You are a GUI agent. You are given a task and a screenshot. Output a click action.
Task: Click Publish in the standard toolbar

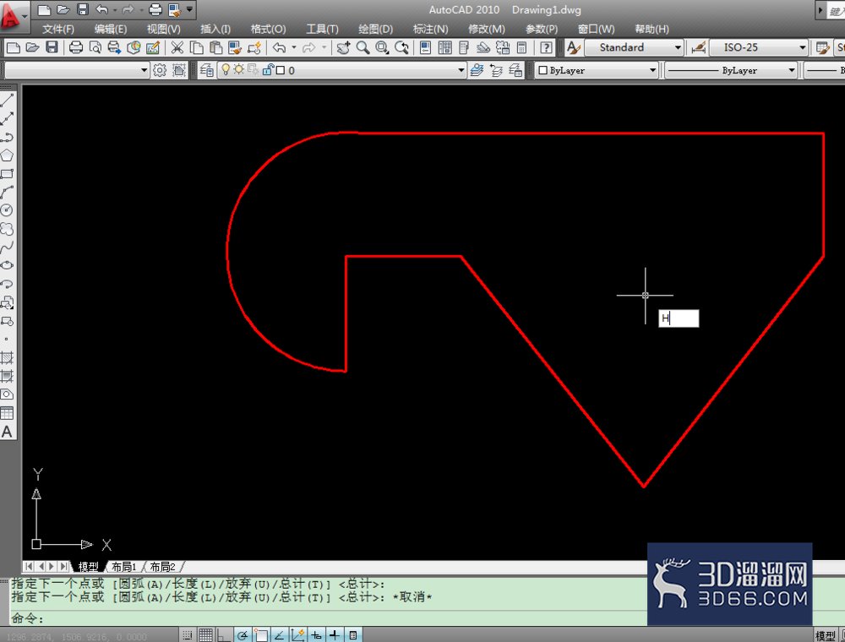point(114,47)
